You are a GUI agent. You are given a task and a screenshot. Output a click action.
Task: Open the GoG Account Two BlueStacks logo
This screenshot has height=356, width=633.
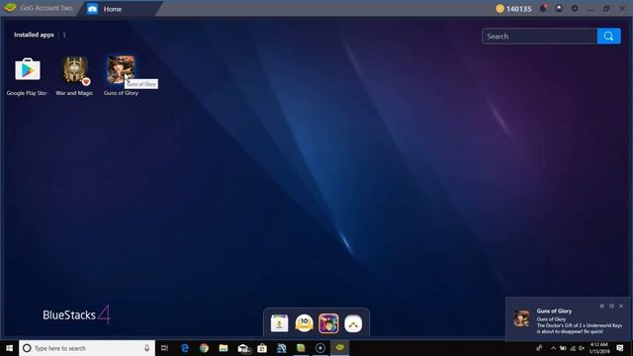pyautogui.click(x=10, y=8)
